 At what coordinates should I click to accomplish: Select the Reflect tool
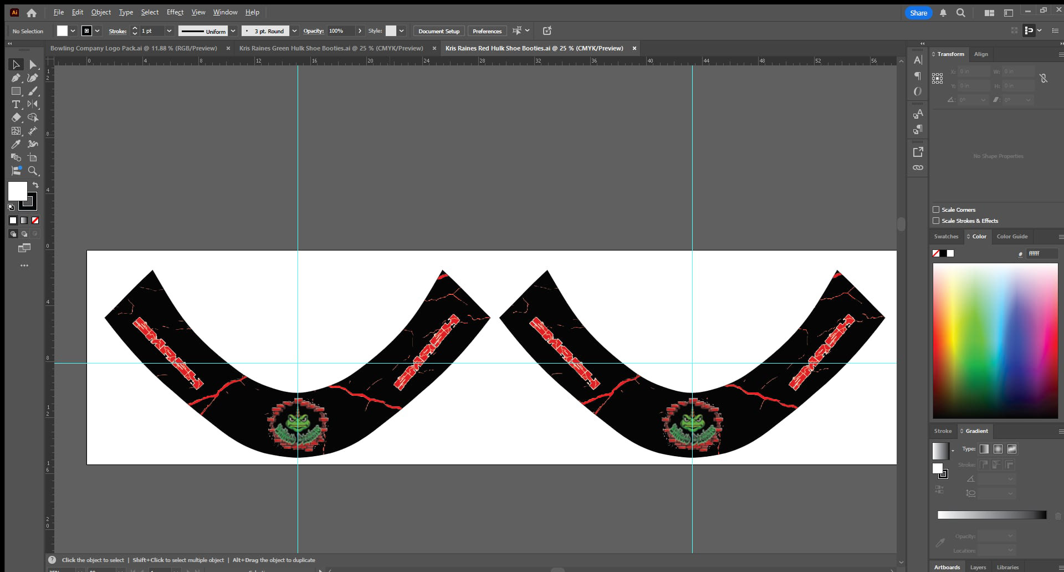coord(33,104)
